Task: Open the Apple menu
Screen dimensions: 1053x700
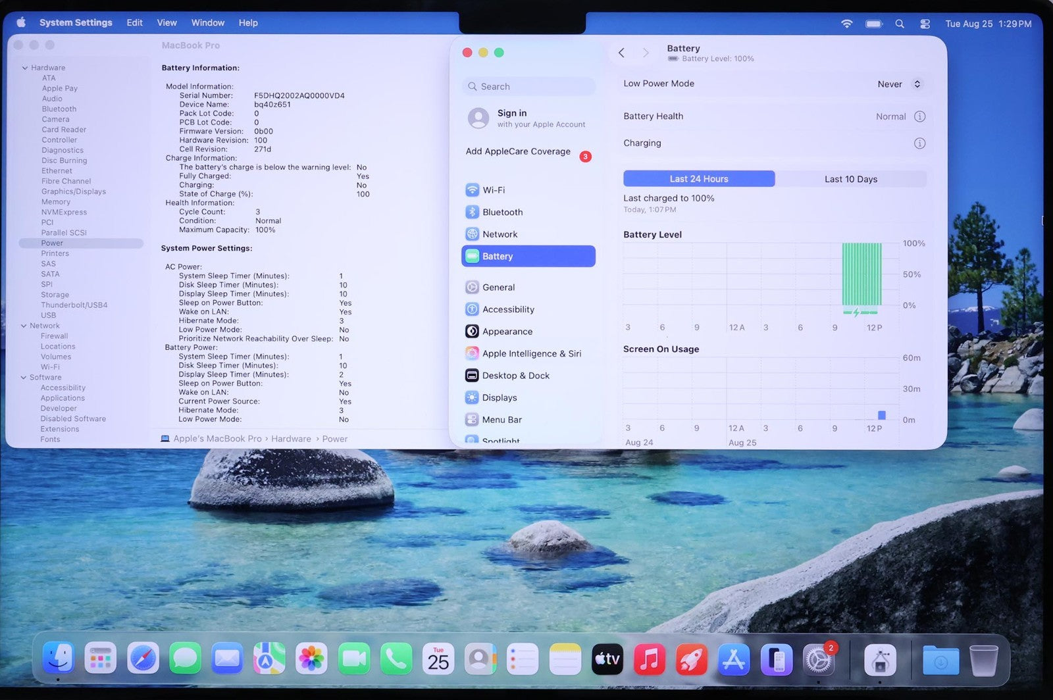Action: tap(21, 22)
